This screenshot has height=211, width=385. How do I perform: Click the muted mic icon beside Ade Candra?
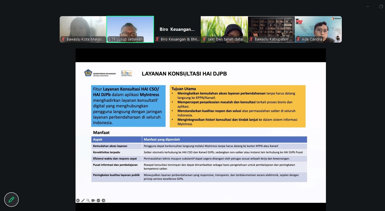coord(298,39)
